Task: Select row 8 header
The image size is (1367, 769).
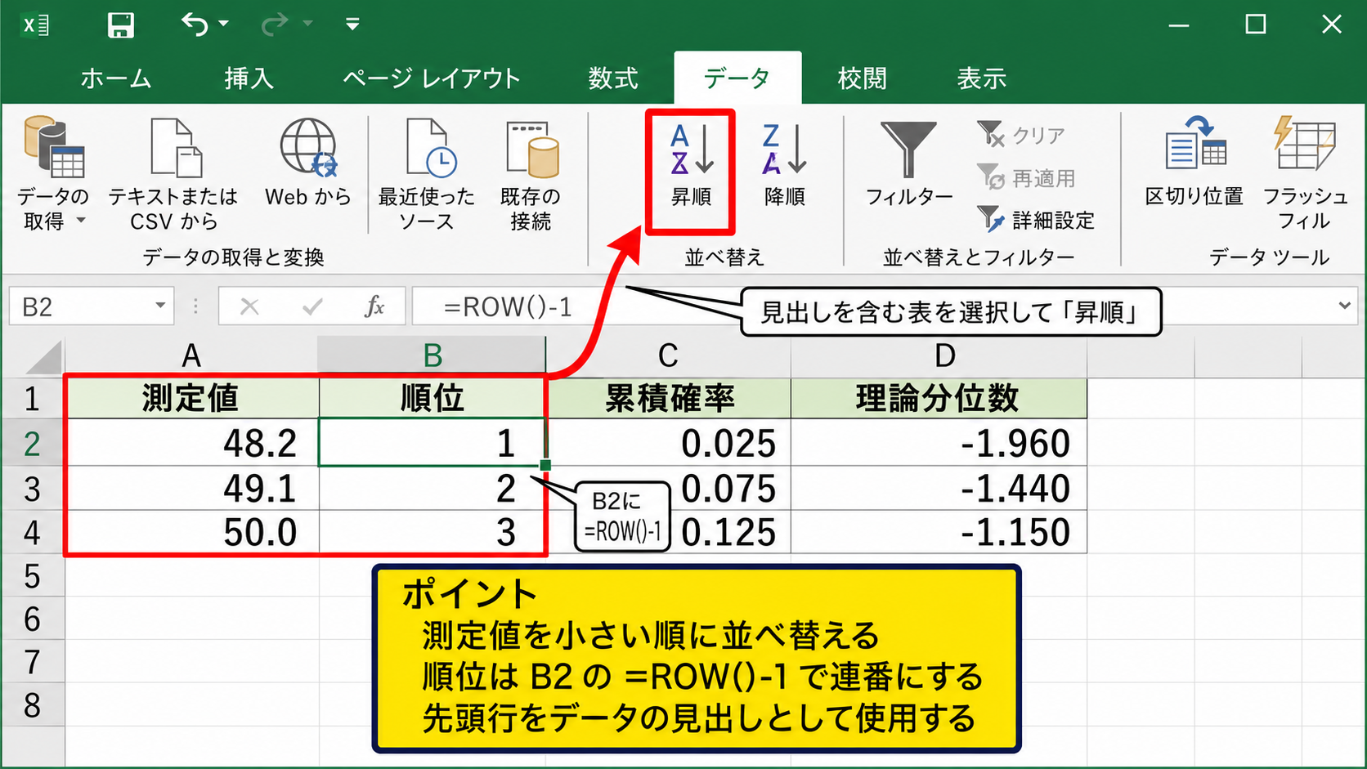Action: tap(33, 705)
